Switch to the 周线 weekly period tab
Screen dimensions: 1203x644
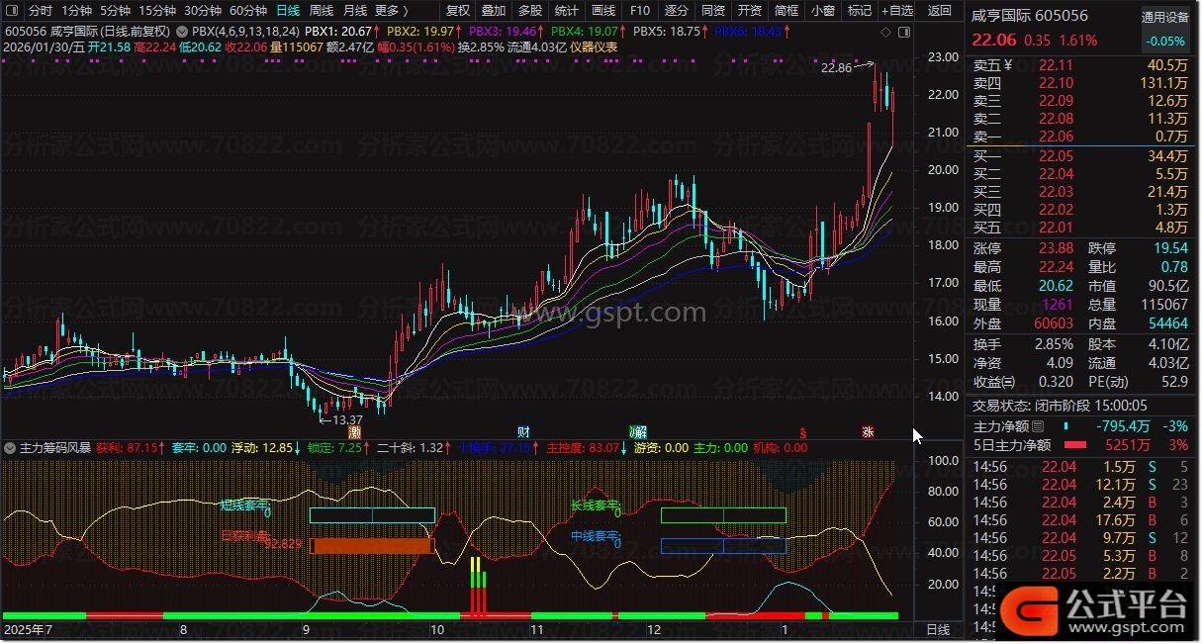322,11
